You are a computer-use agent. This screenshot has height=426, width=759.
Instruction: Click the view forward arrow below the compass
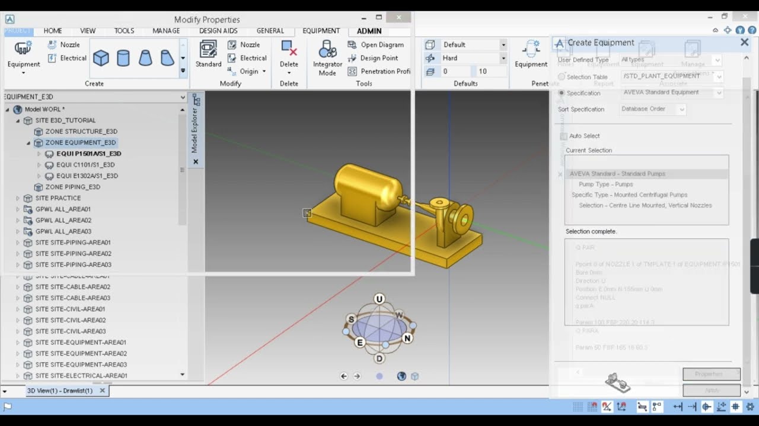point(357,376)
